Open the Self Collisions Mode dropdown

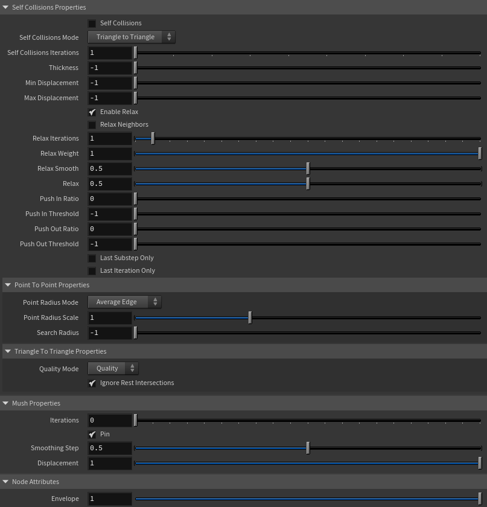[132, 37]
